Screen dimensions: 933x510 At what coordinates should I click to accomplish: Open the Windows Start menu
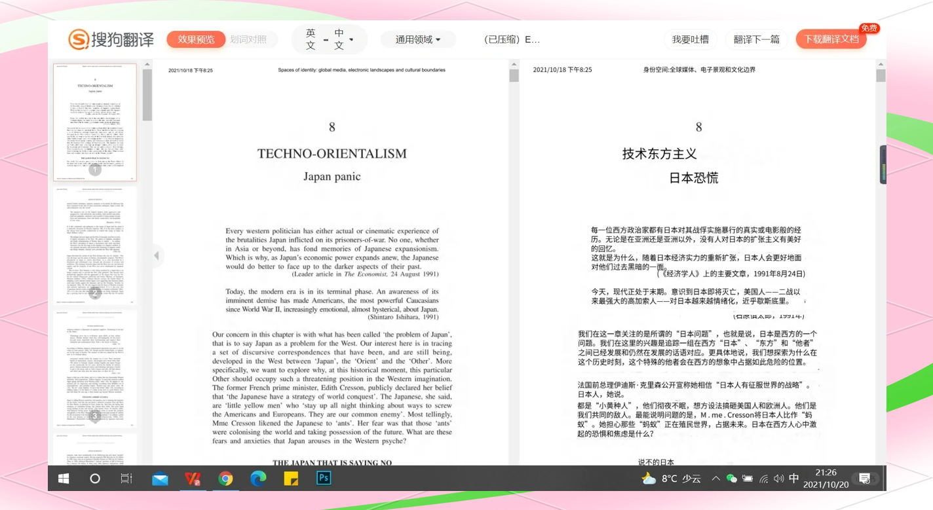(64, 479)
